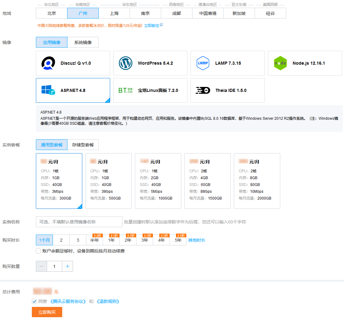Pick the plan with 2000GB monthly traffic
Viewport: 344px width, 319px height.
(257, 181)
